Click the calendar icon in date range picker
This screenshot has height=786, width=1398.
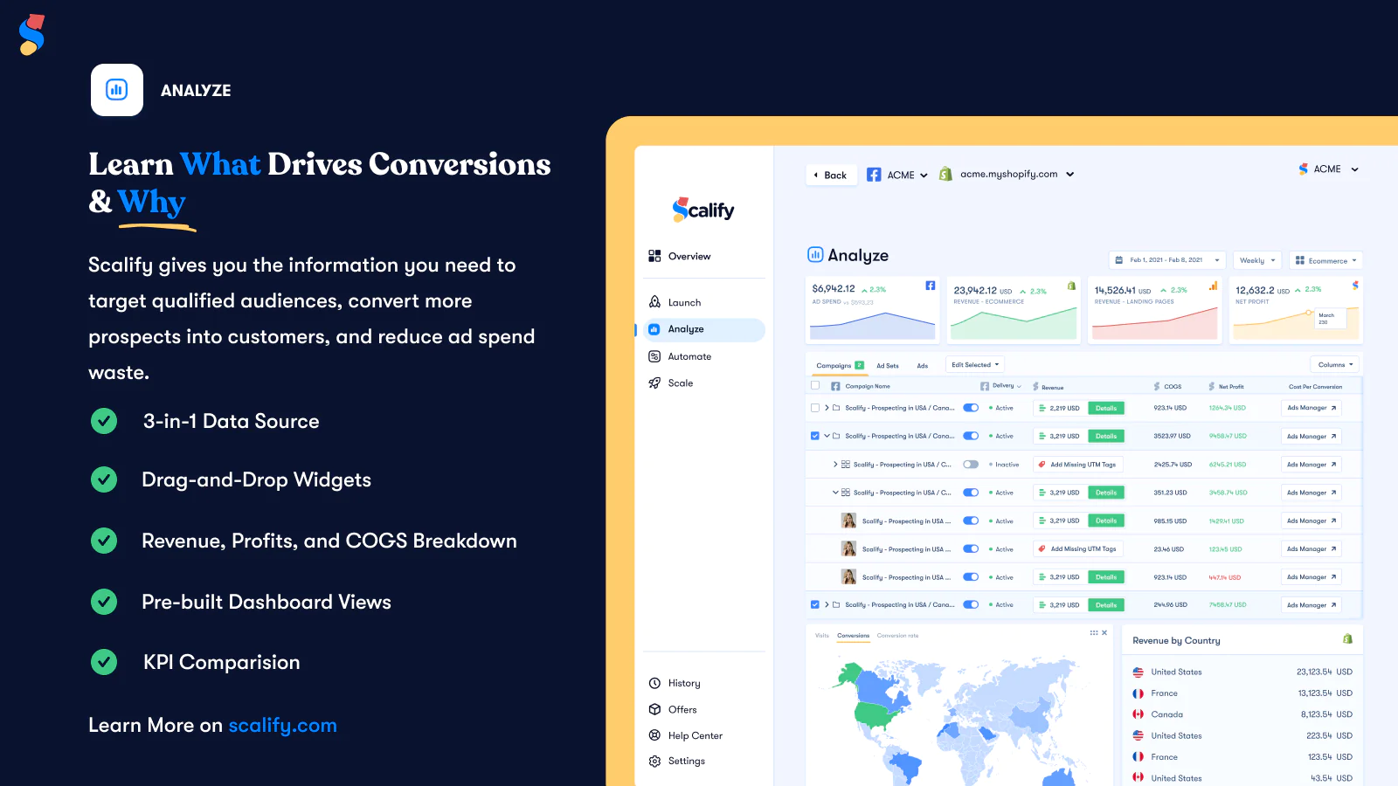(x=1119, y=260)
